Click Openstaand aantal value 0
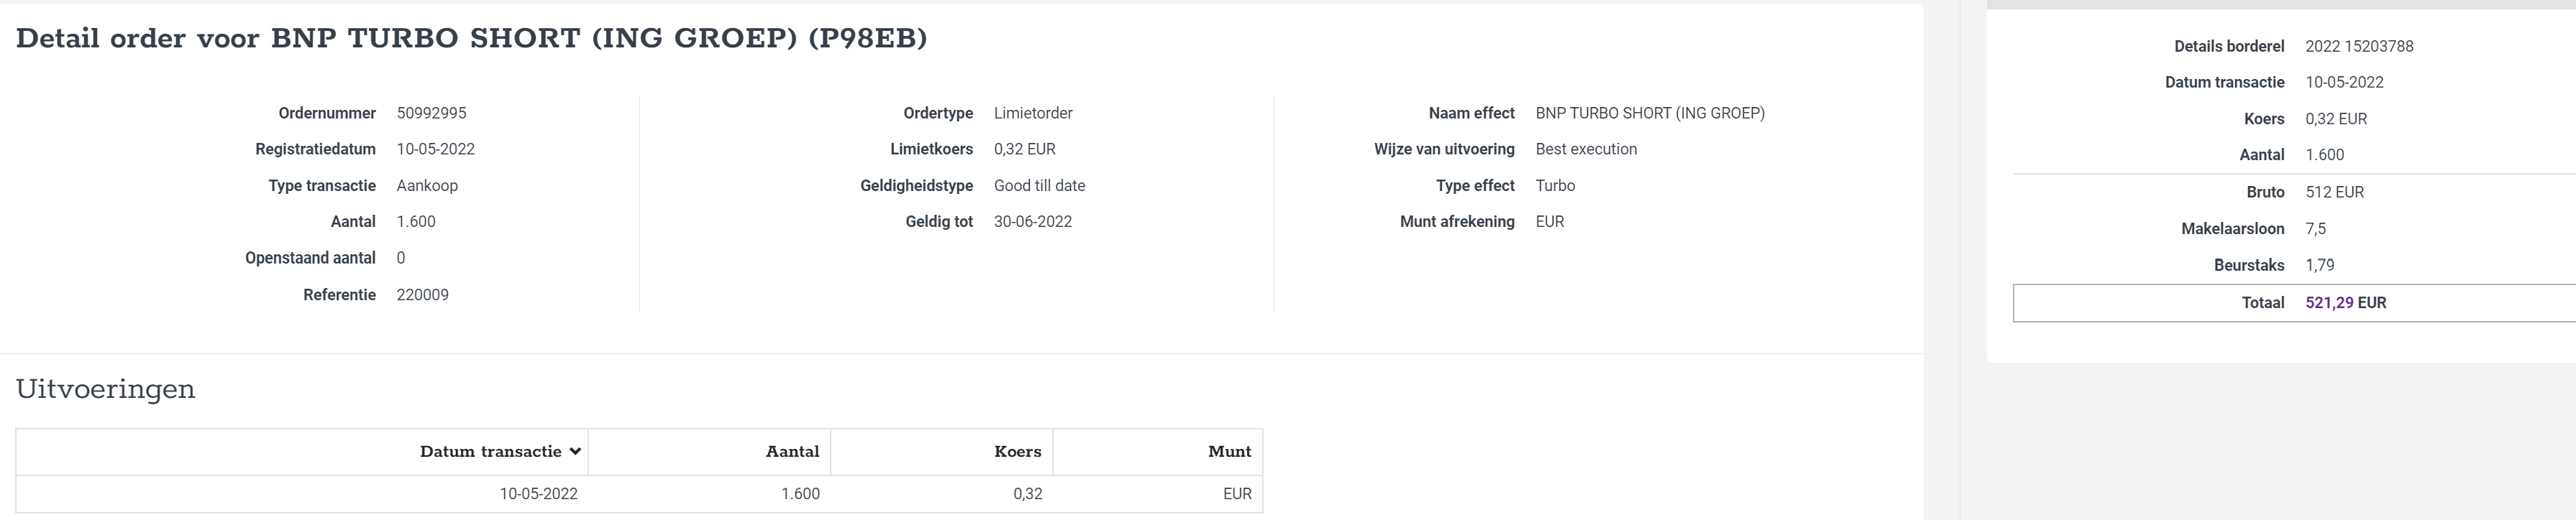The width and height of the screenshot is (2576, 520). (400, 259)
